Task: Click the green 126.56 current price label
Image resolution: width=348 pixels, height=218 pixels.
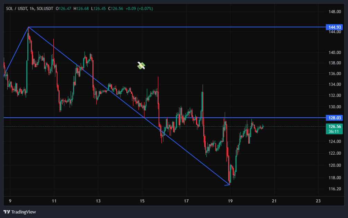Action: click(334, 127)
